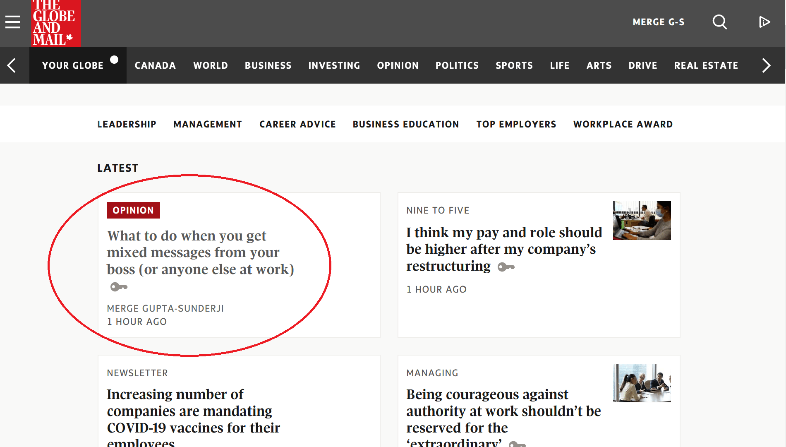
Task: Click the red Opinion label
Action: pyautogui.click(x=133, y=210)
